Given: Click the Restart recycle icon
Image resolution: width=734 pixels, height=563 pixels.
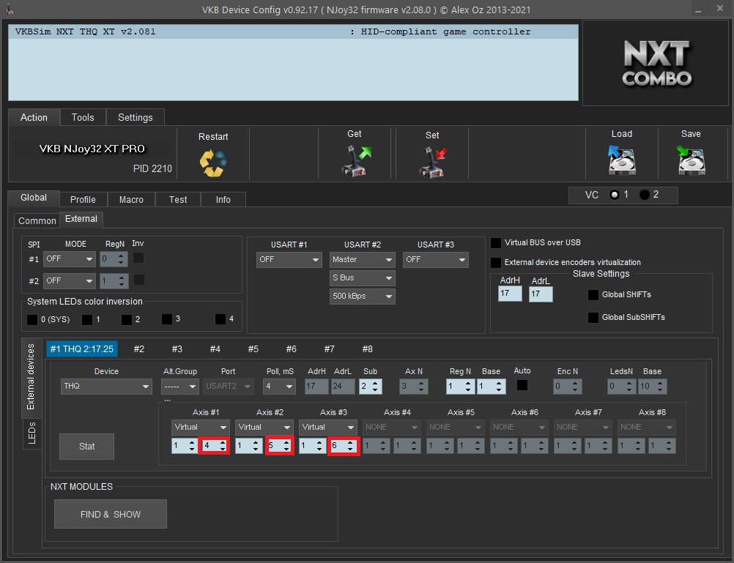Looking at the screenshot, I should pyautogui.click(x=213, y=163).
